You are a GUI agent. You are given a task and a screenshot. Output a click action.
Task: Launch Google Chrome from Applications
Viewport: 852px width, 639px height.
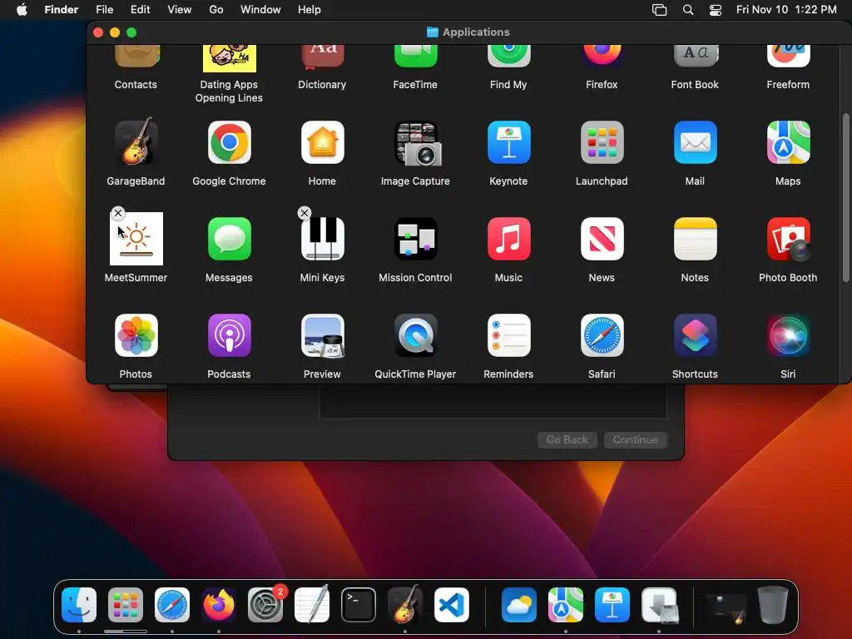[230, 142]
